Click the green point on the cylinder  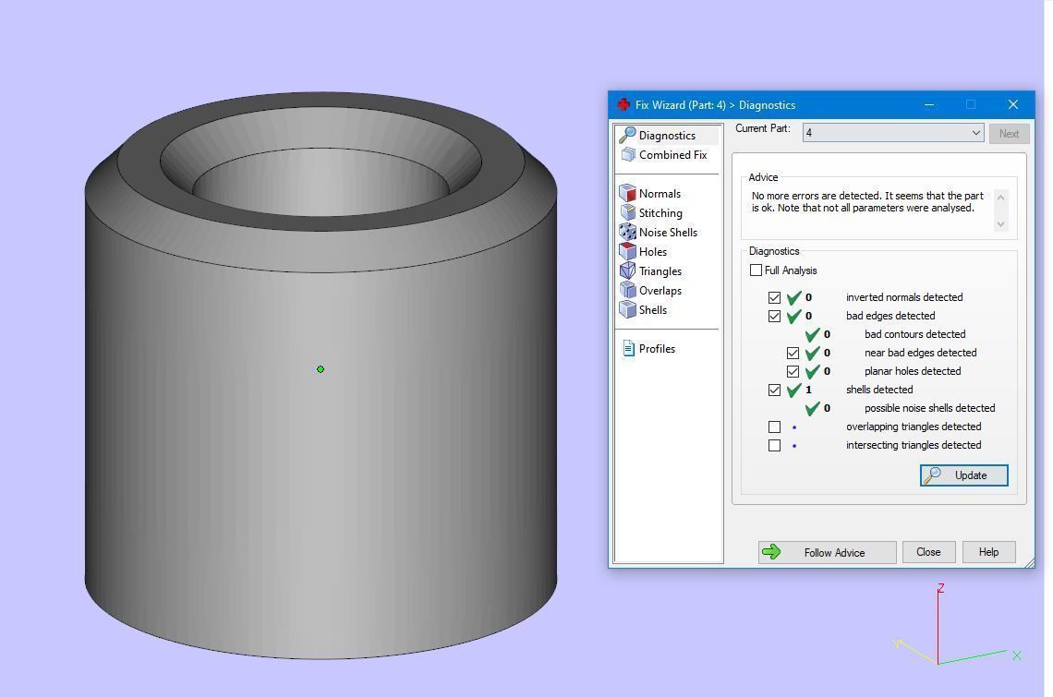(321, 368)
